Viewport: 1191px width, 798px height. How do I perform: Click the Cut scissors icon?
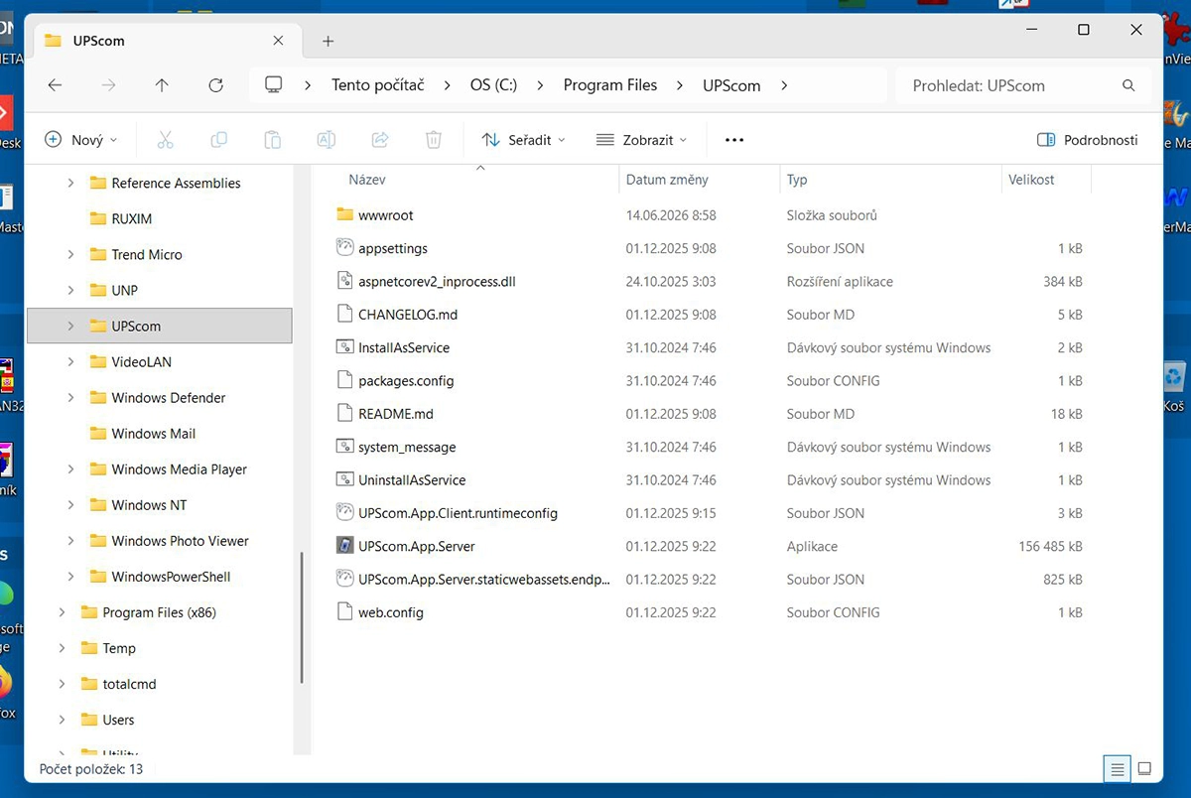[165, 140]
